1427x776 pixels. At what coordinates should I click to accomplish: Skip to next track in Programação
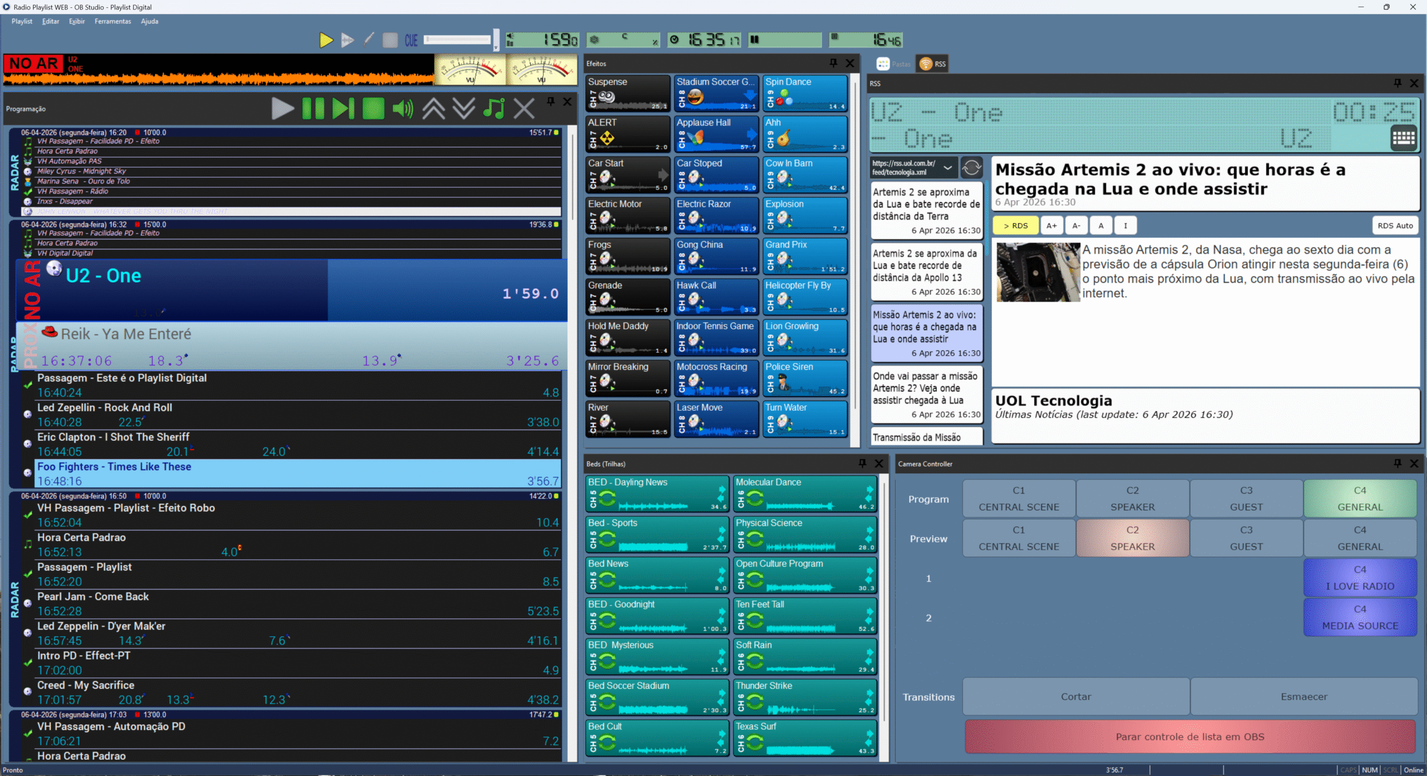click(343, 108)
